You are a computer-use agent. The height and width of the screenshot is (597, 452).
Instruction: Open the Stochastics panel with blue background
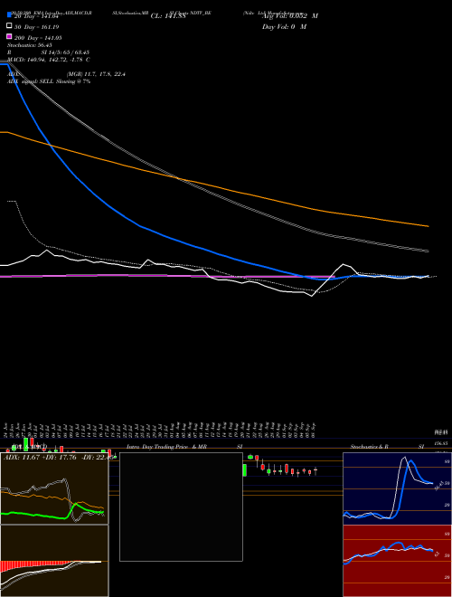coord(397,488)
